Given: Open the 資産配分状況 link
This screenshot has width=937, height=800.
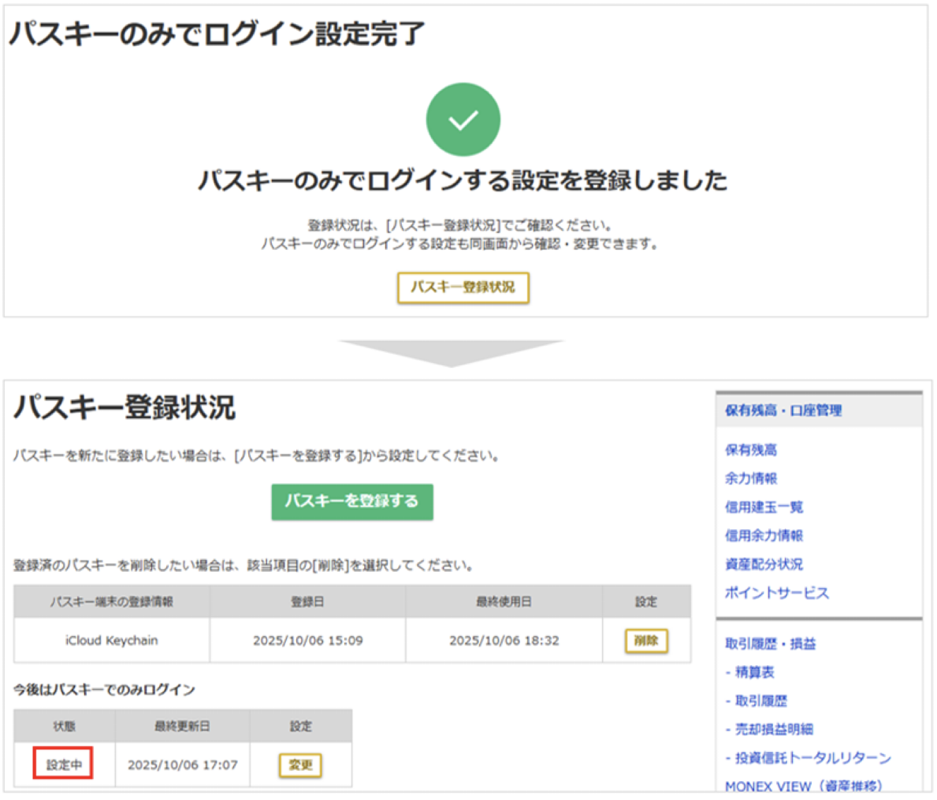Looking at the screenshot, I should (x=765, y=564).
